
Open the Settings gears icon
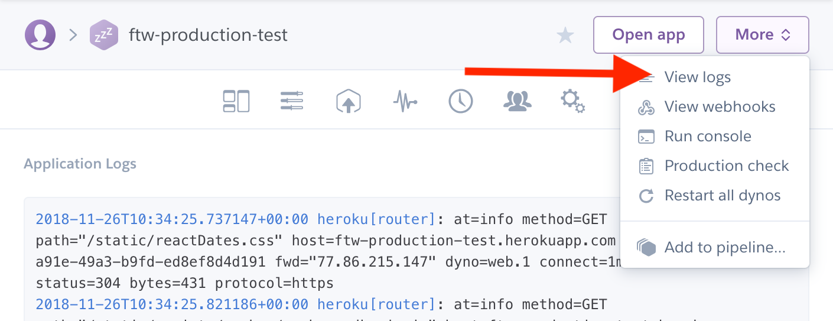pyautogui.click(x=572, y=101)
